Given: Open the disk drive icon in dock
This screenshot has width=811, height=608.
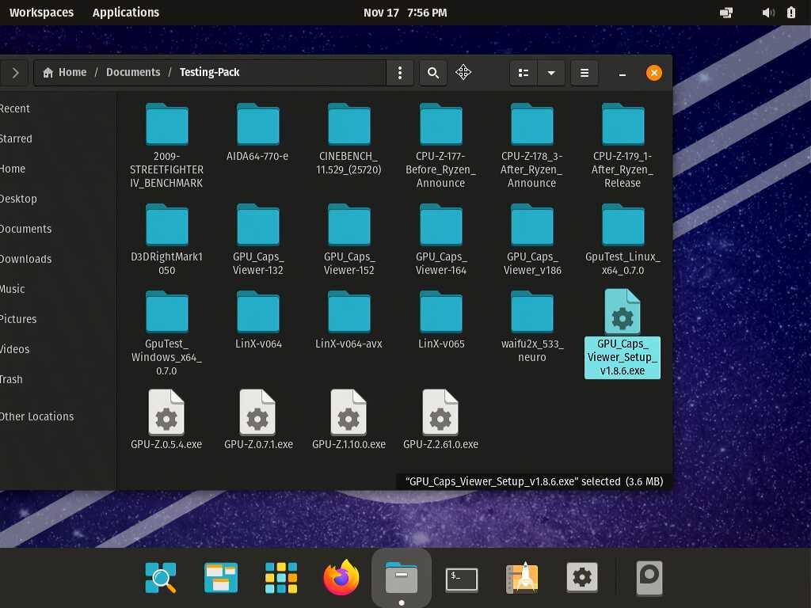Looking at the screenshot, I should [649, 578].
